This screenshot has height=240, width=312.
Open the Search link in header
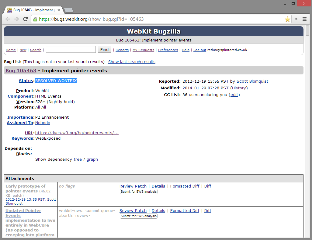(36, 50)
